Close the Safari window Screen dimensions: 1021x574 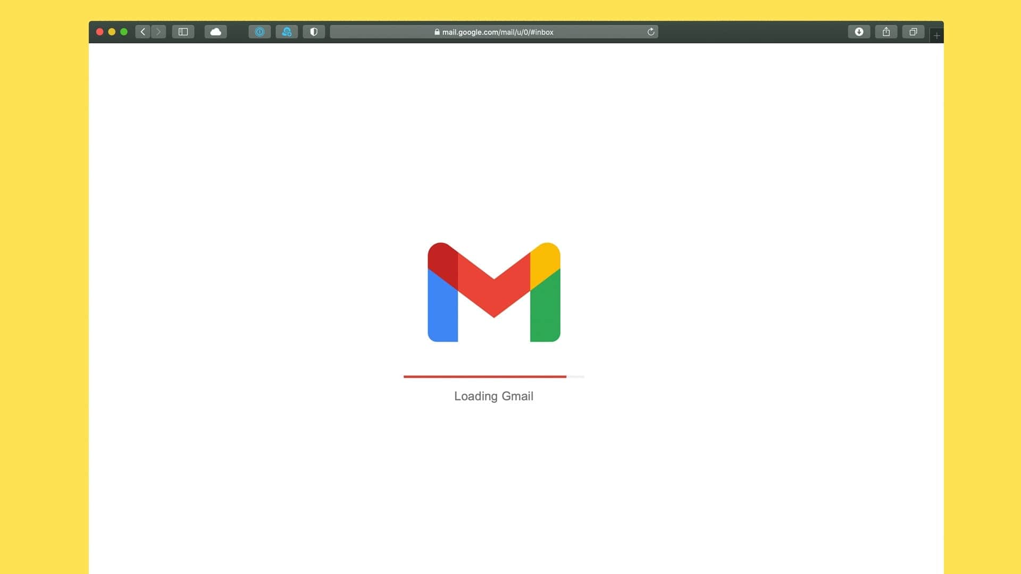click(x=99, y=32)
